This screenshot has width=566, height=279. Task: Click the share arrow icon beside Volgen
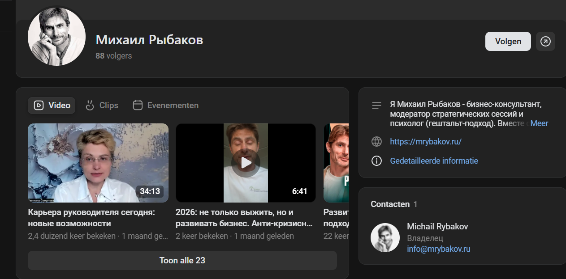(x=545, y=42)
